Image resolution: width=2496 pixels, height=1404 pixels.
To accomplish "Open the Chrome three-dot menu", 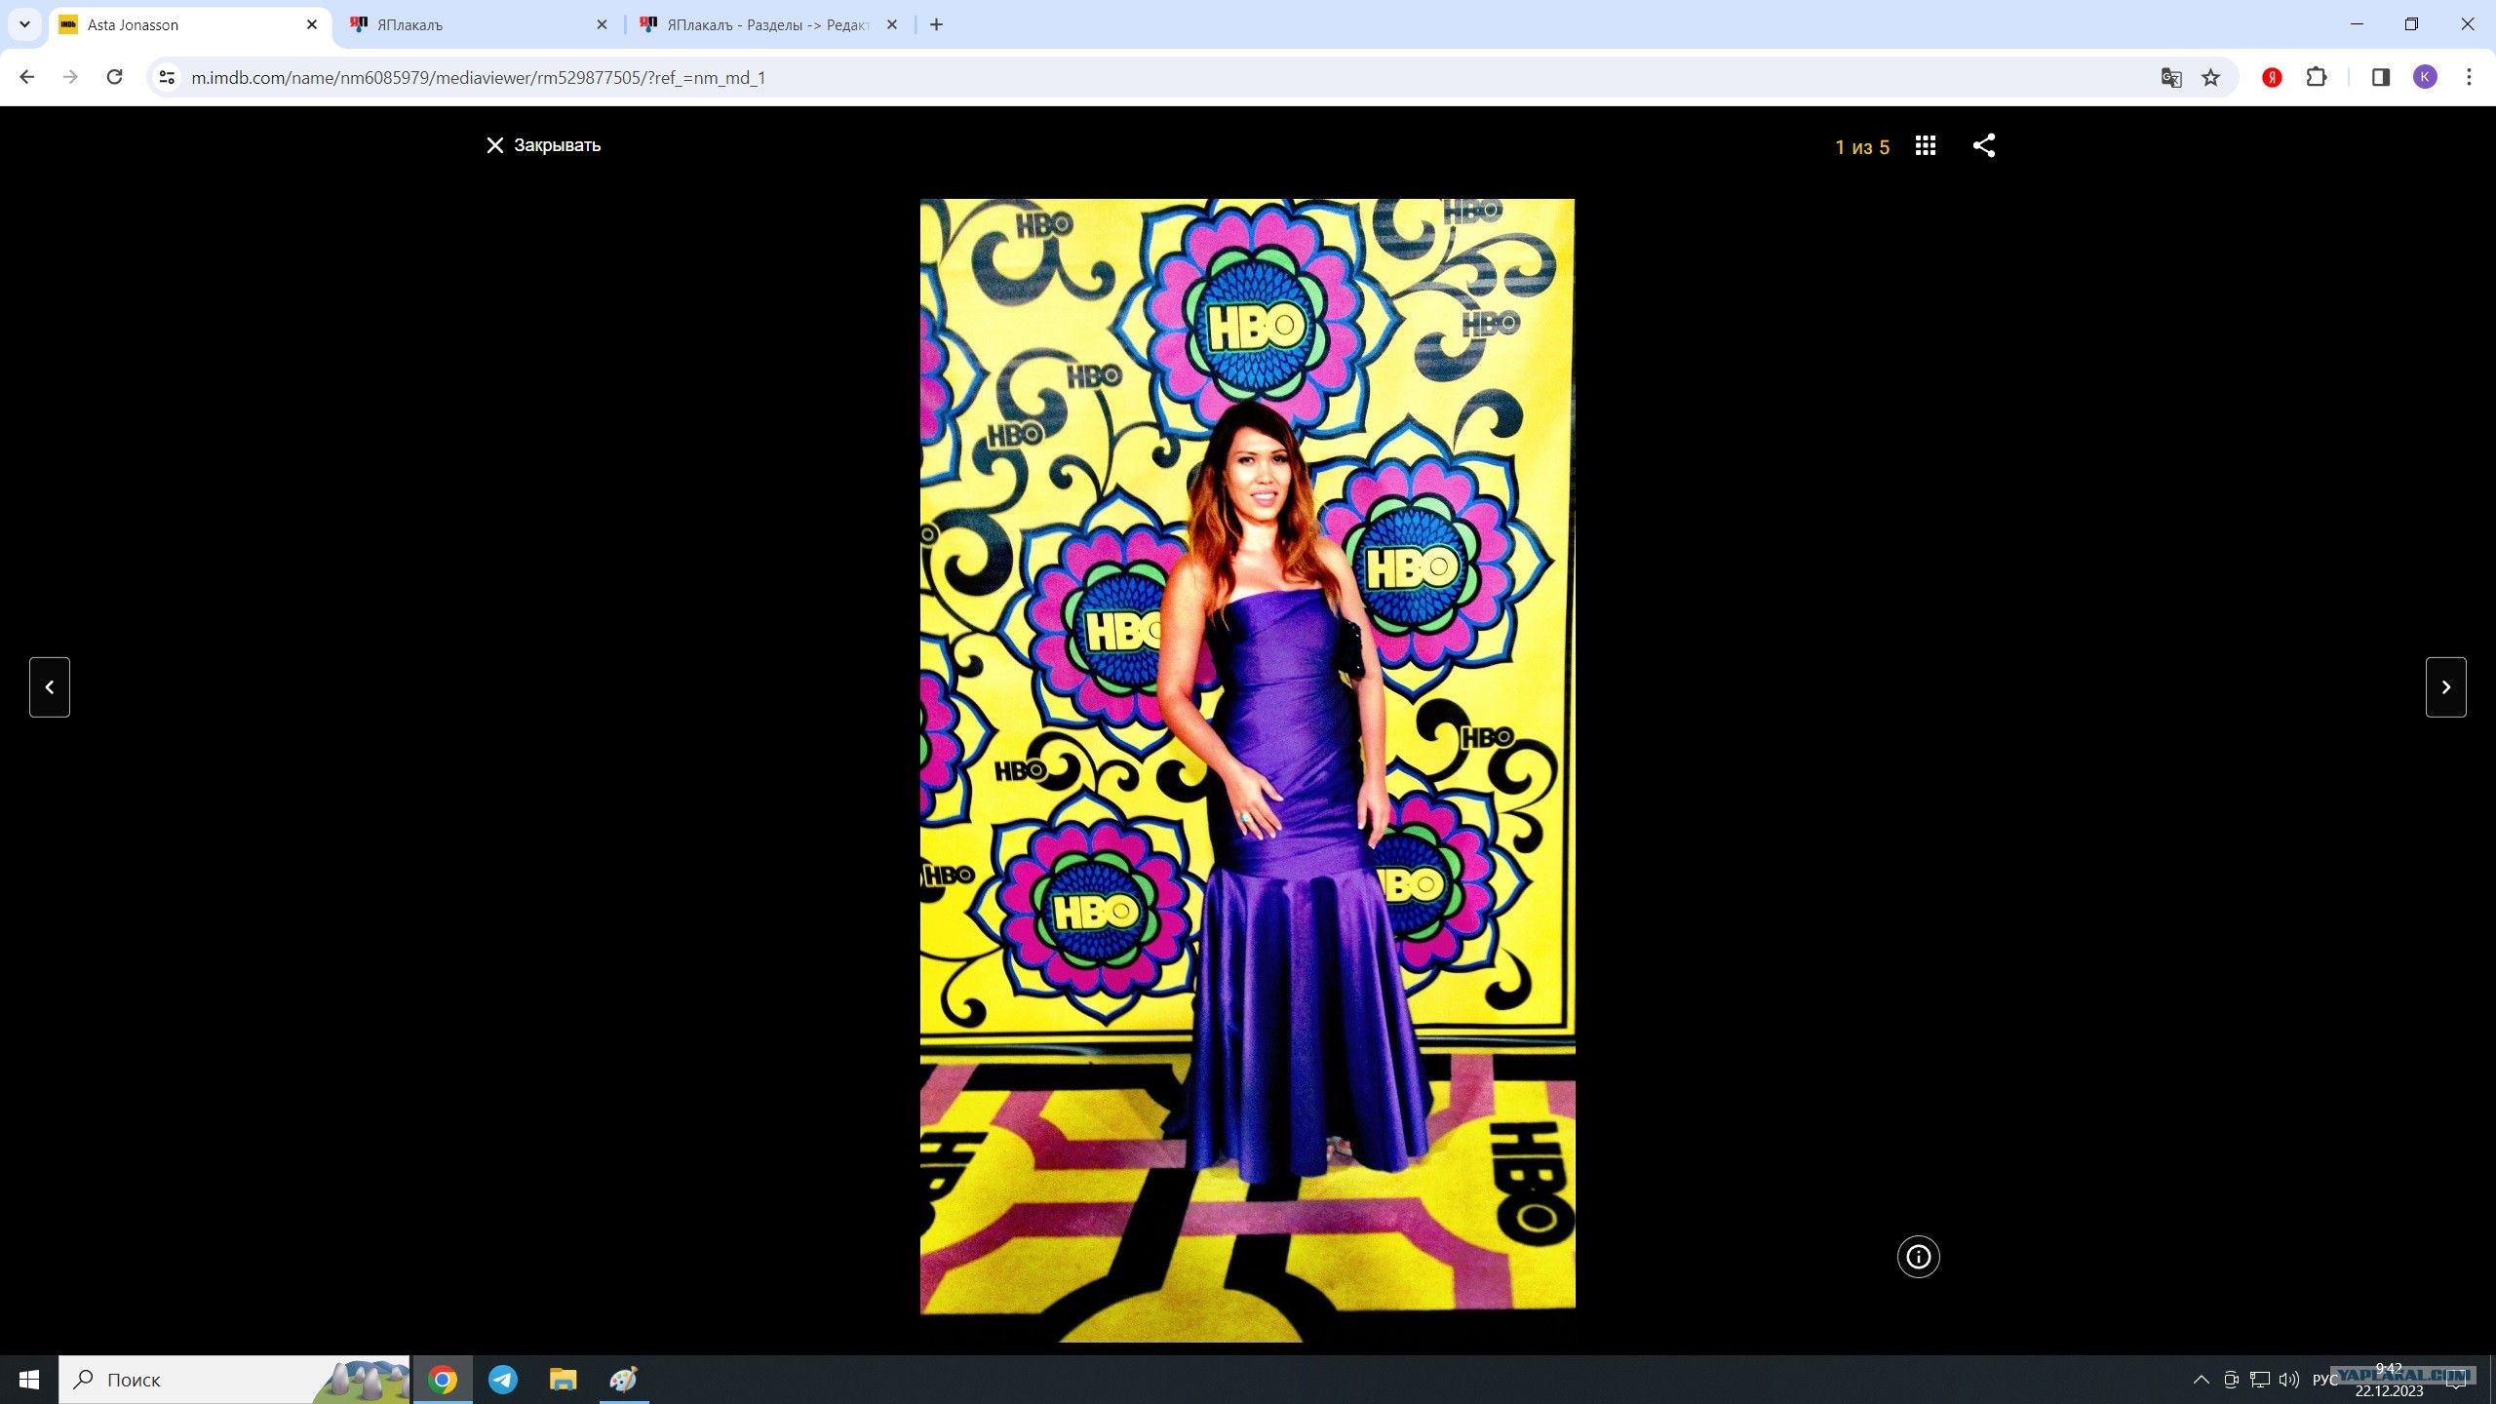I will click(x=2469, y=77).
